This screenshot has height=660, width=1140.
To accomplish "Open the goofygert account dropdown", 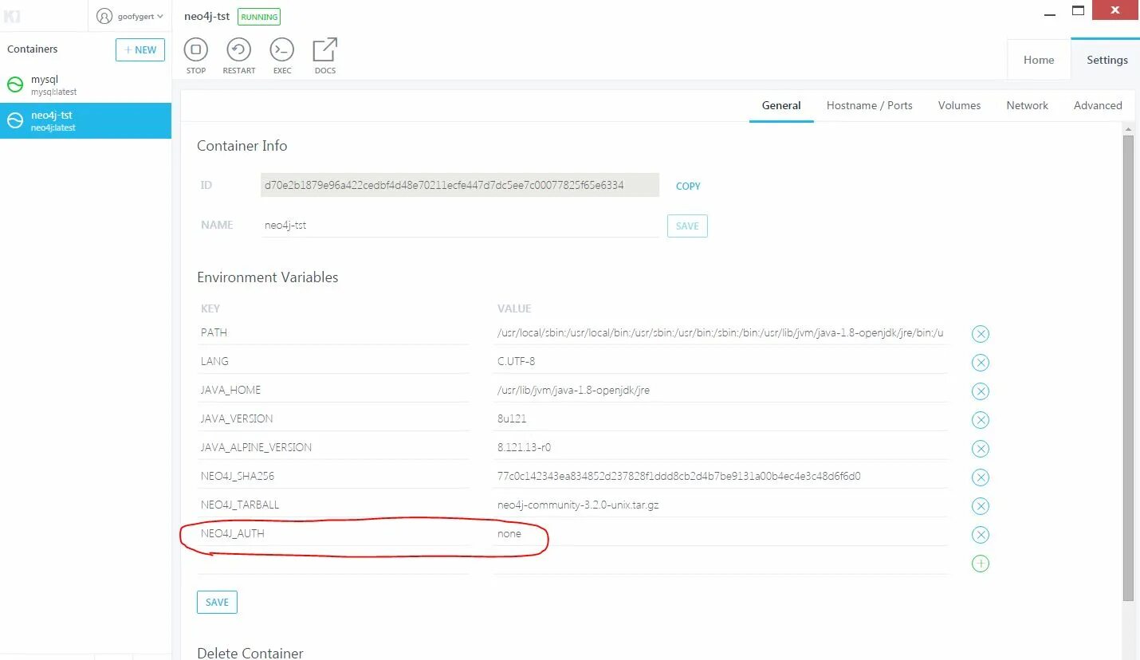I will pos(130,16).
